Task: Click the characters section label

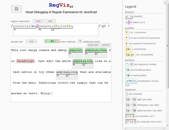Action: click(x=130, y=90)
